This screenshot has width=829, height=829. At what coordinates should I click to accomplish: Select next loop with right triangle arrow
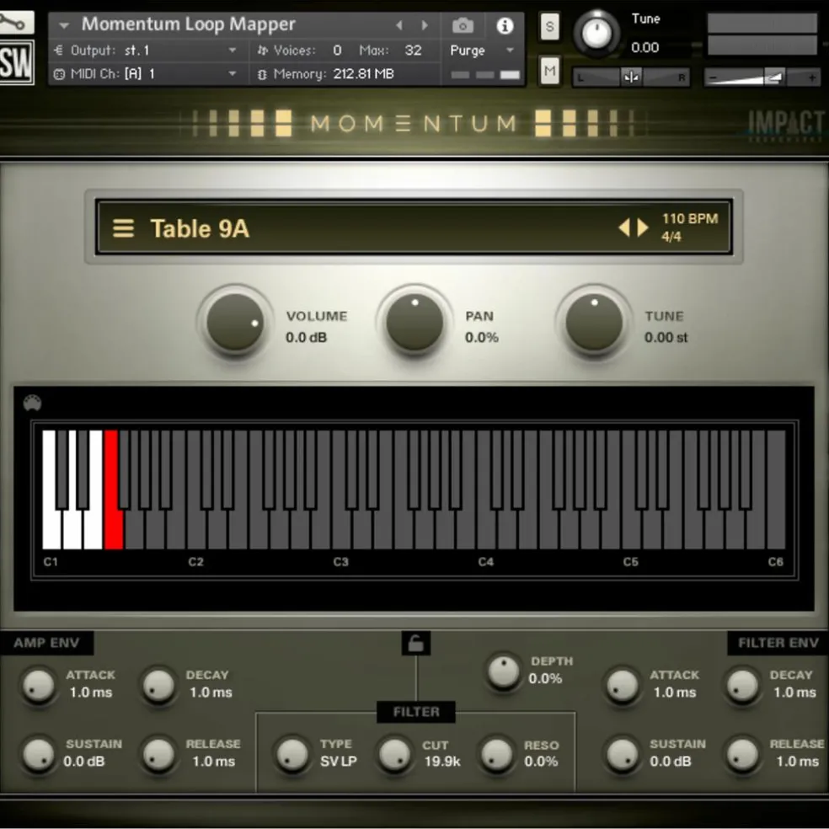(643, 227)
